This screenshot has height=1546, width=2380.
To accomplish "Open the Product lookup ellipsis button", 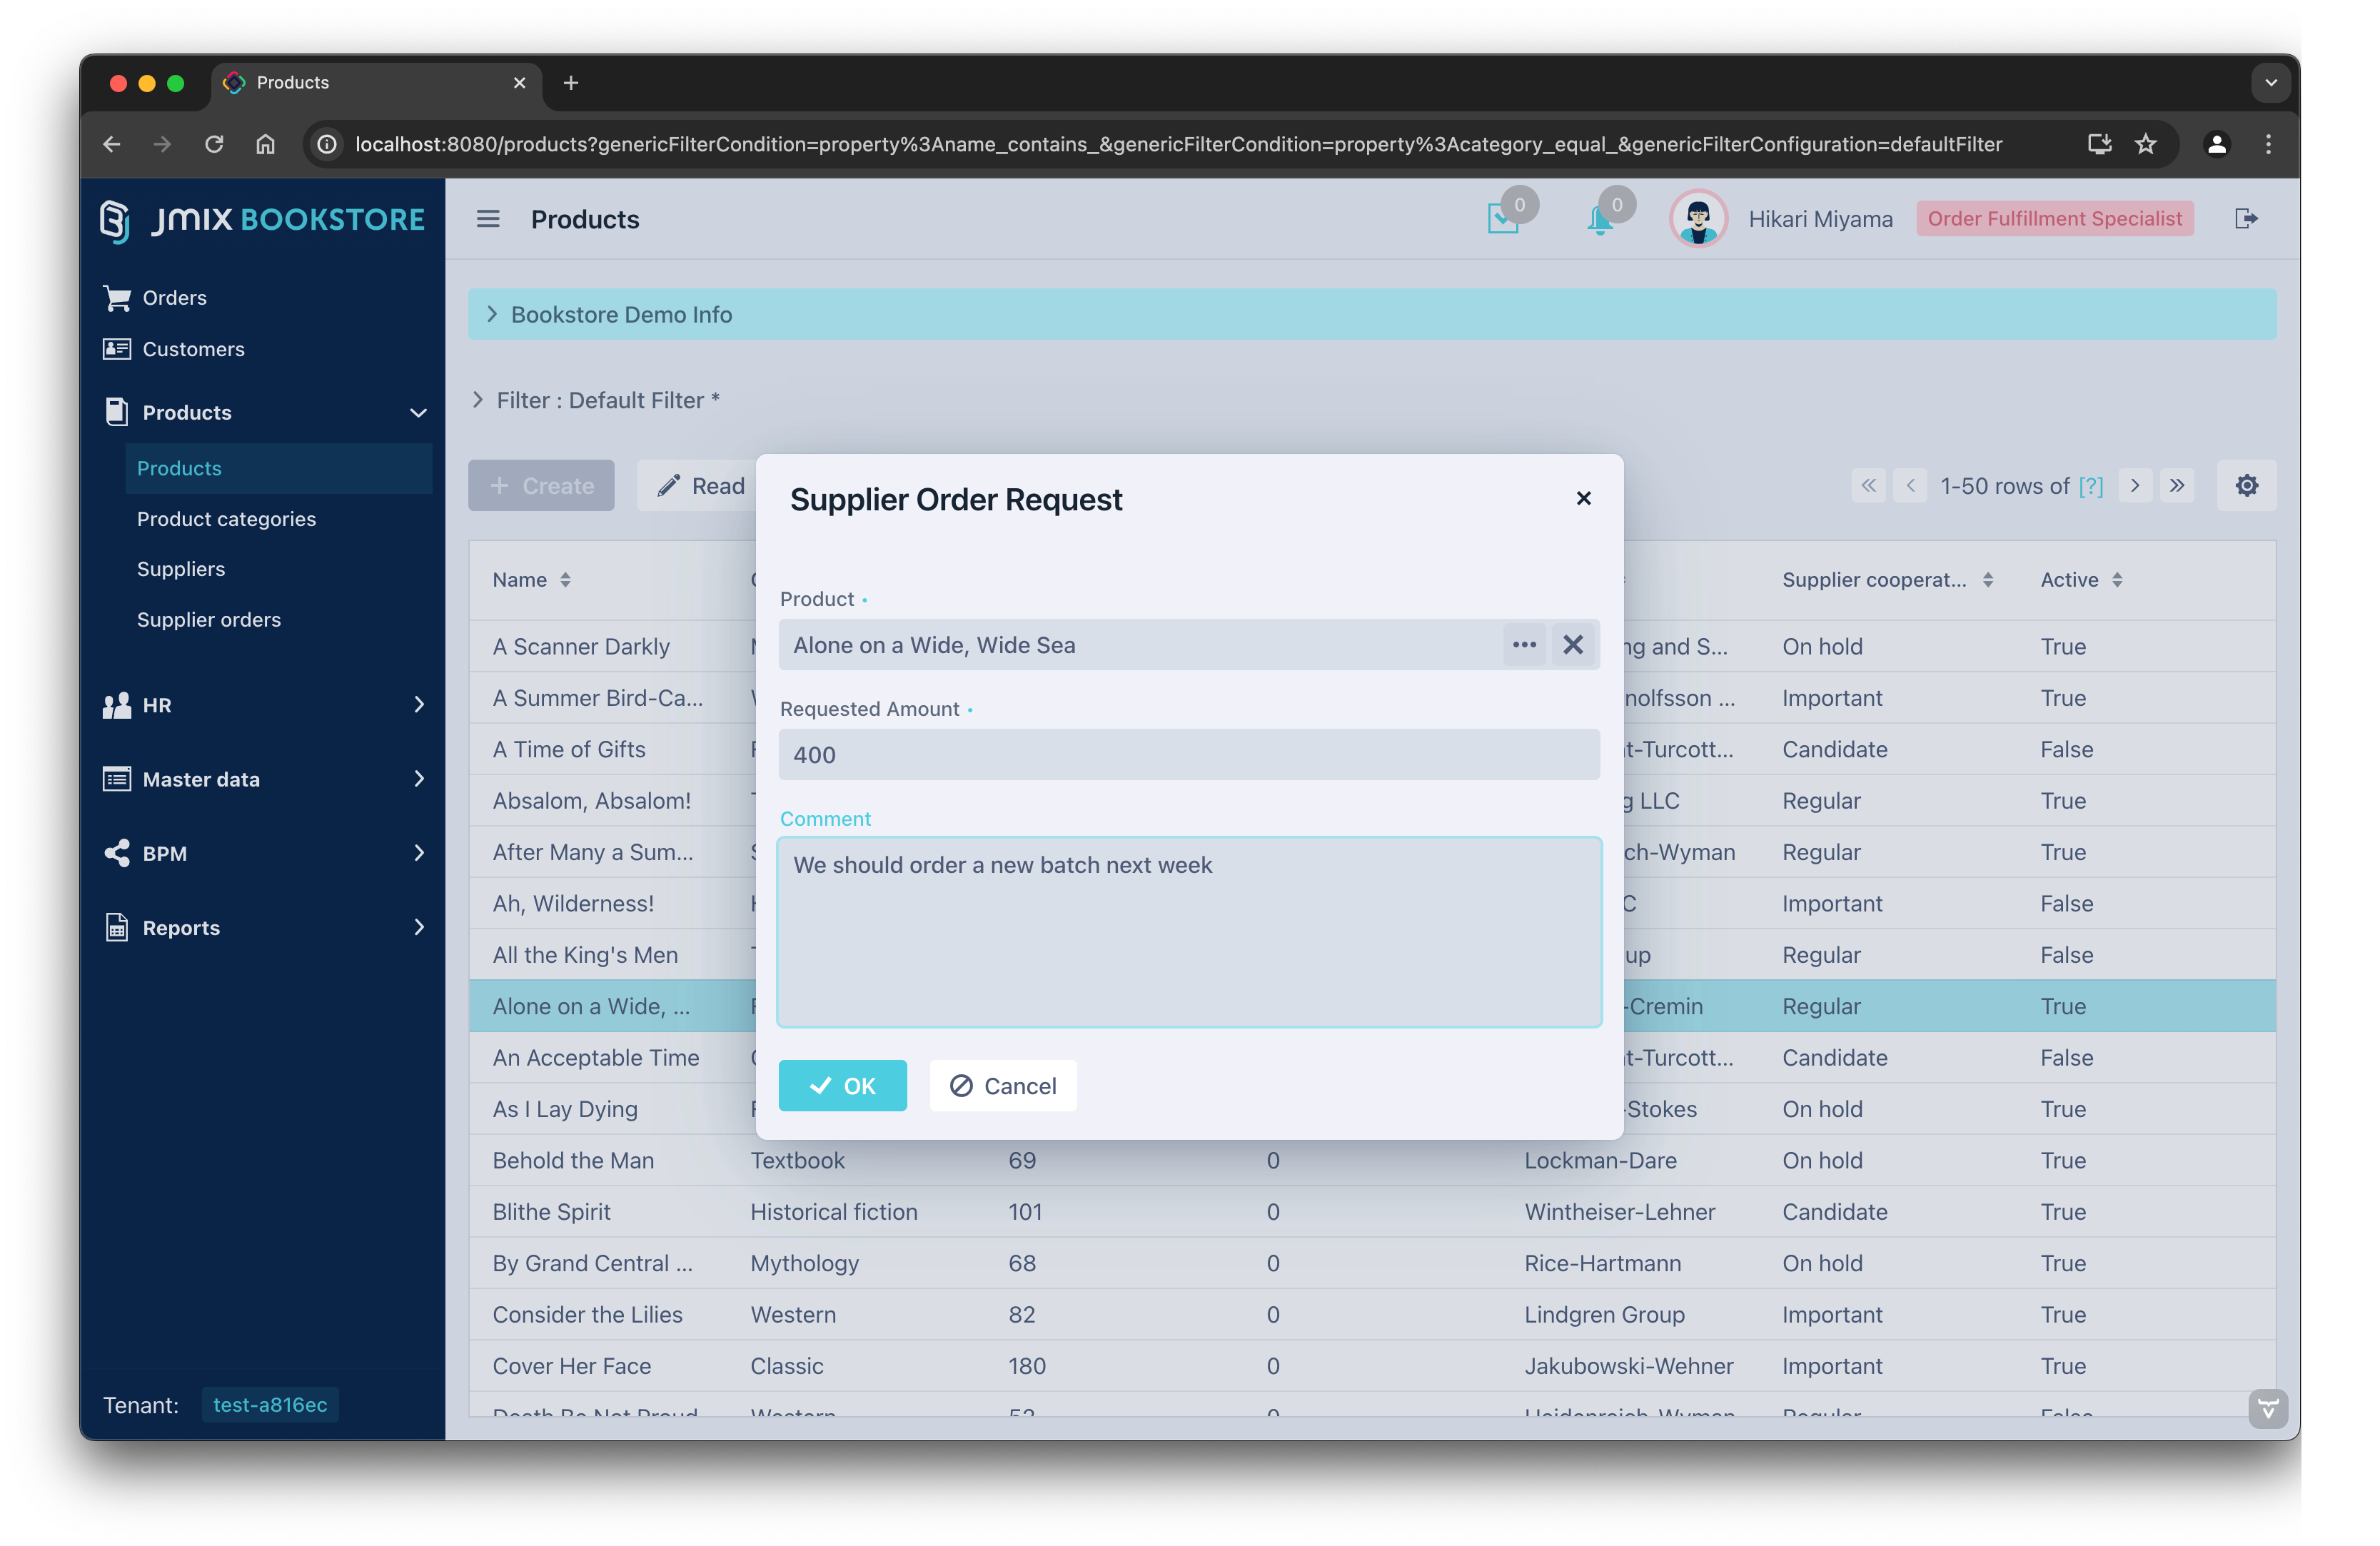I will click(1523, 645).
